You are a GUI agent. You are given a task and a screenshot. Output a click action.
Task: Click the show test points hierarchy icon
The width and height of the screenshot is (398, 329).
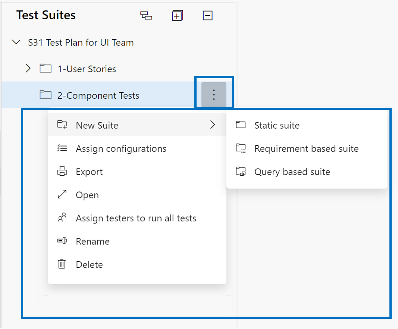tap(146, 16)
